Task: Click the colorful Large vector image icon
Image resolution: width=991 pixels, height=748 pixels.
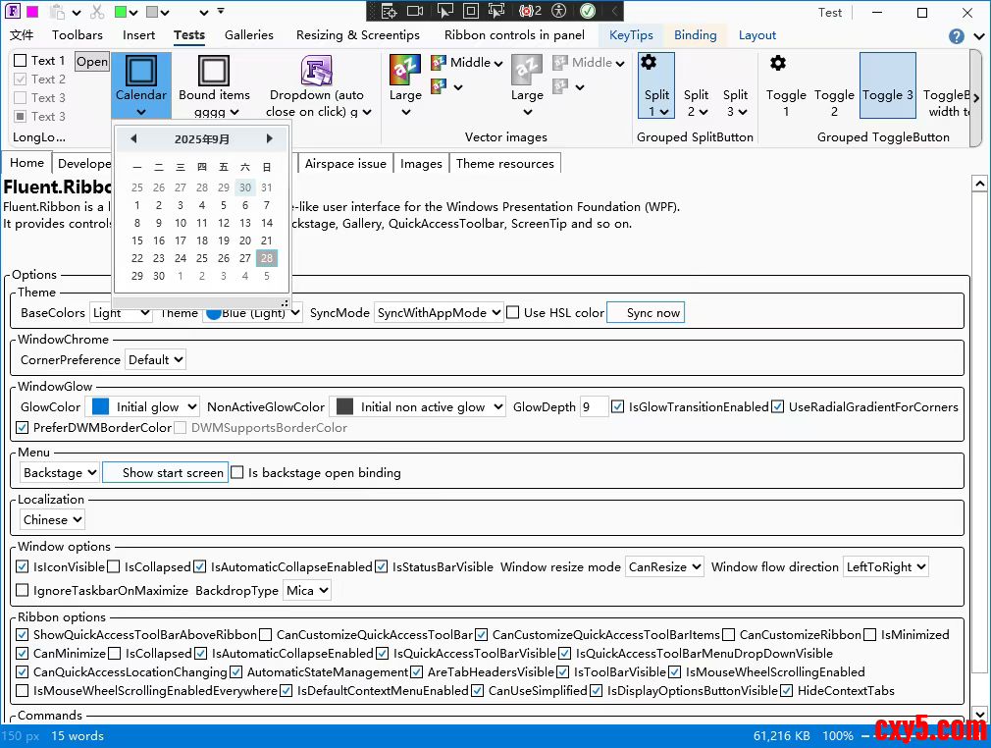Action: click(x=405, y=70)
